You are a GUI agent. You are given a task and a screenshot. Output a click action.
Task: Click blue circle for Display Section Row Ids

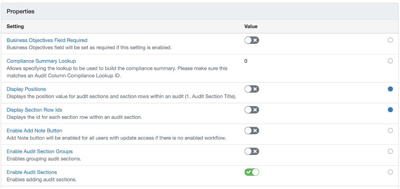[x=390, y=110]
